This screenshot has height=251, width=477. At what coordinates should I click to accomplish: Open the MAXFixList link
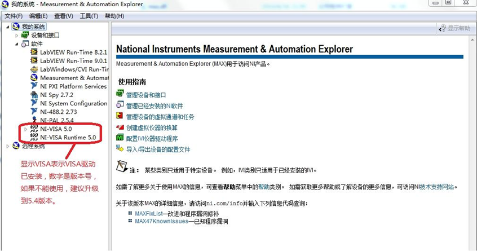click(x=149, y=214)
